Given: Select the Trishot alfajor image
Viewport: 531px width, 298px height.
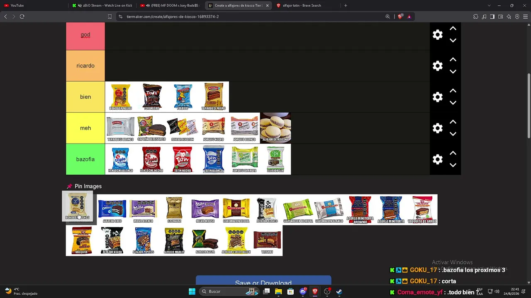Looking at the screenshot, I should coord(267,240).
